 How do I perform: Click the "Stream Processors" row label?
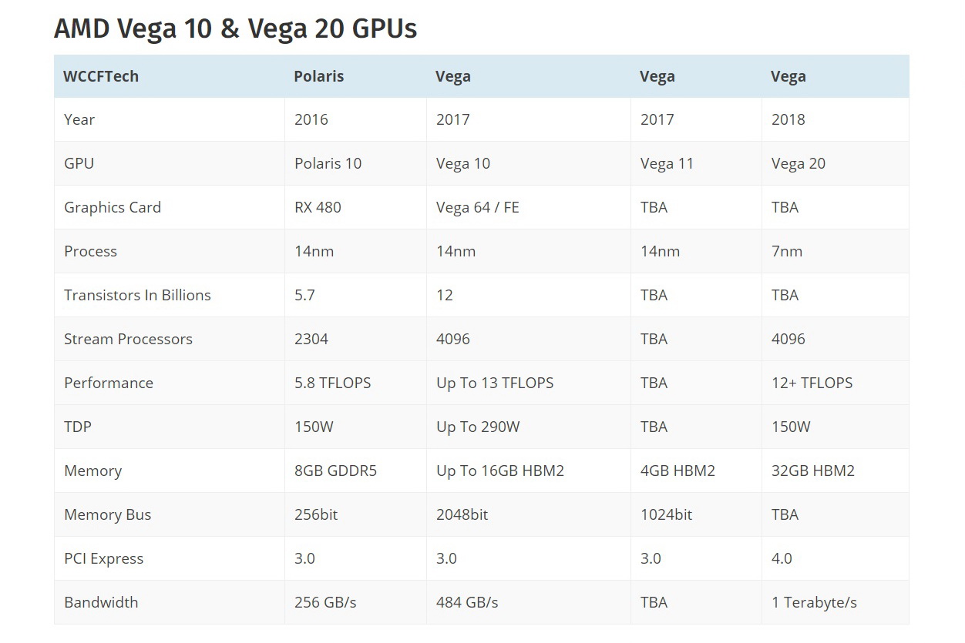(128, 339)
